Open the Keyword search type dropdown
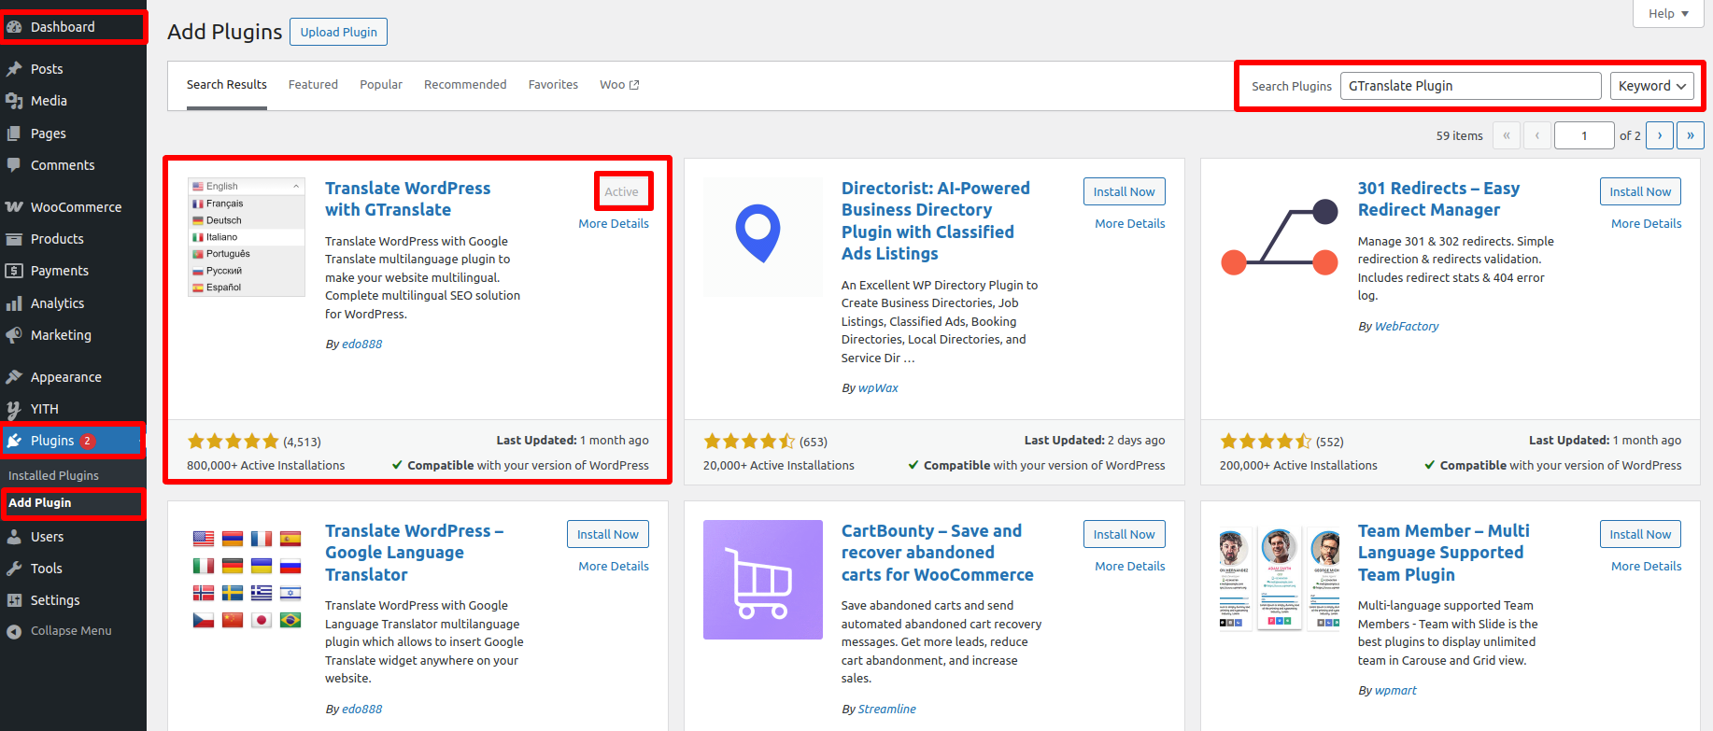 coord(1651,86)
